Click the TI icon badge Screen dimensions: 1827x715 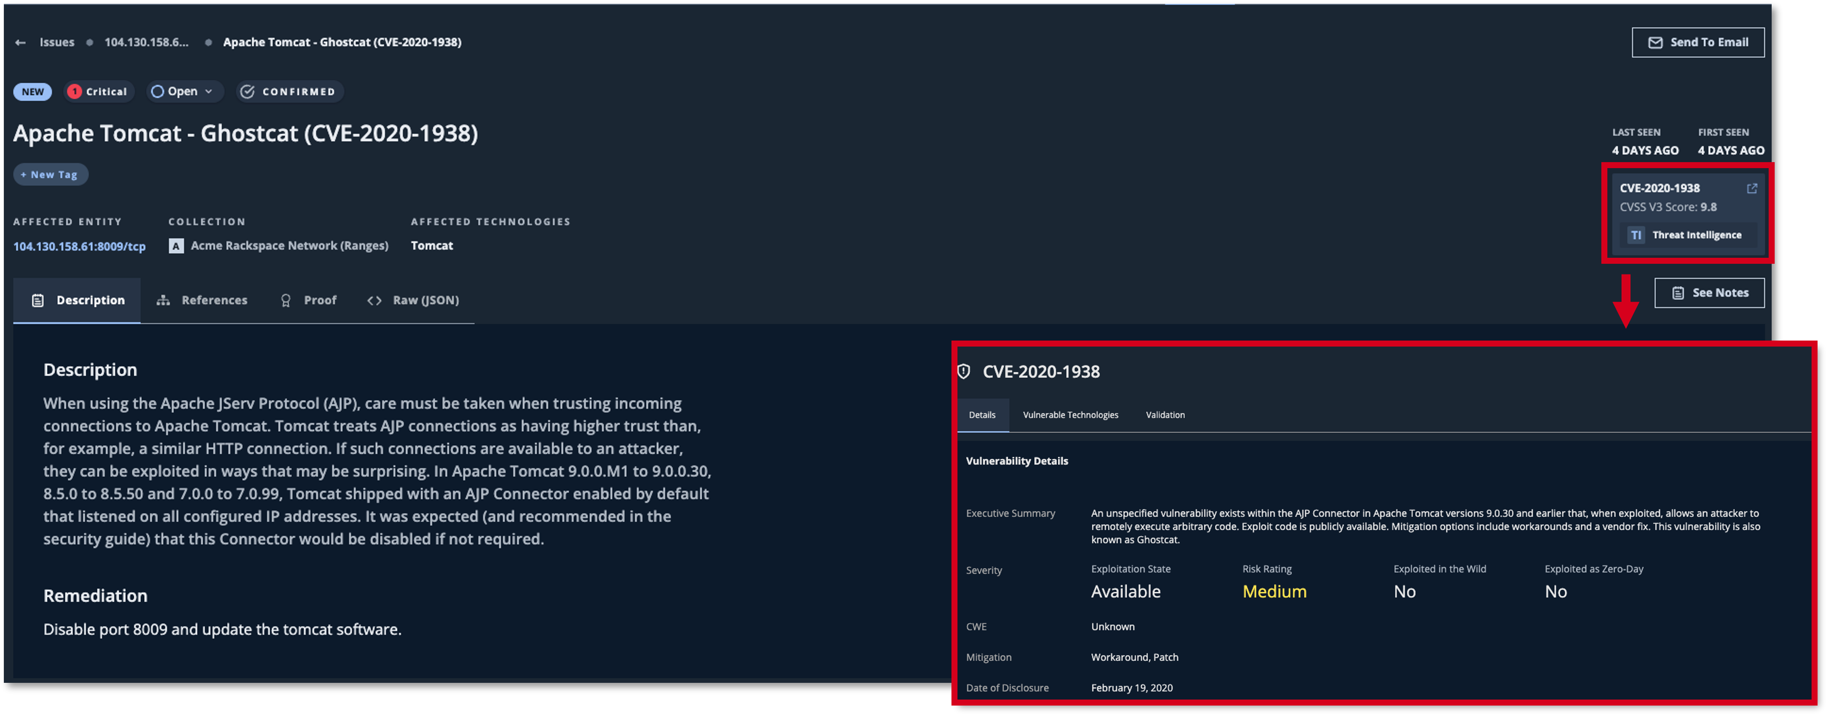[1636, 235]
